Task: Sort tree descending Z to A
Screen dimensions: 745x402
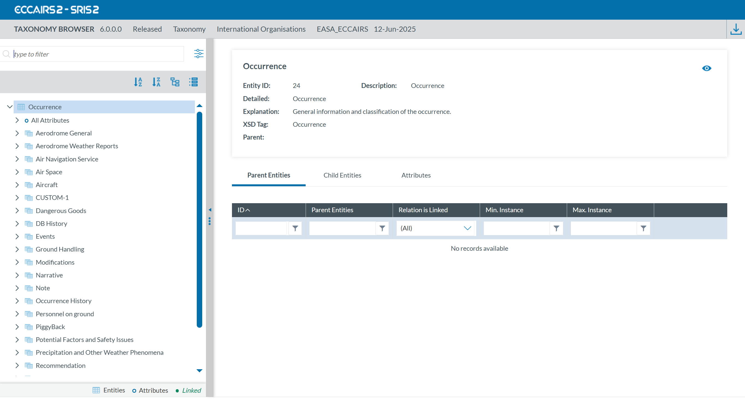Action: (x=156, y=82)
